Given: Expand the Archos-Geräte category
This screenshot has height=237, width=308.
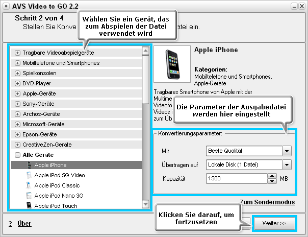Looking at the screenshot, I should [x=17, y=114].
